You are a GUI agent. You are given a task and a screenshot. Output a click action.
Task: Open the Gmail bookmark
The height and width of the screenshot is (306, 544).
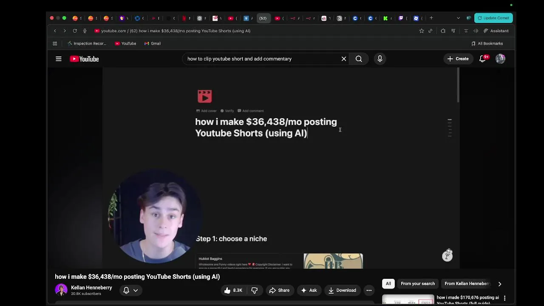click(x=153, y=43)
